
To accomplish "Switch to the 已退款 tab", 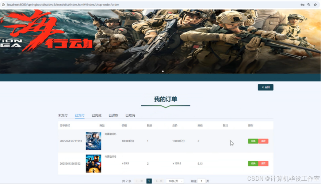I will pyautogui.click(x=114, y=115).
